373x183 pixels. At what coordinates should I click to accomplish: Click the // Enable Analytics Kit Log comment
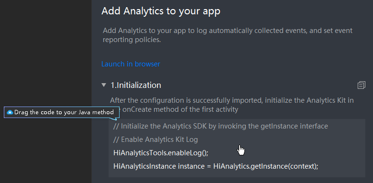[155, 140]
